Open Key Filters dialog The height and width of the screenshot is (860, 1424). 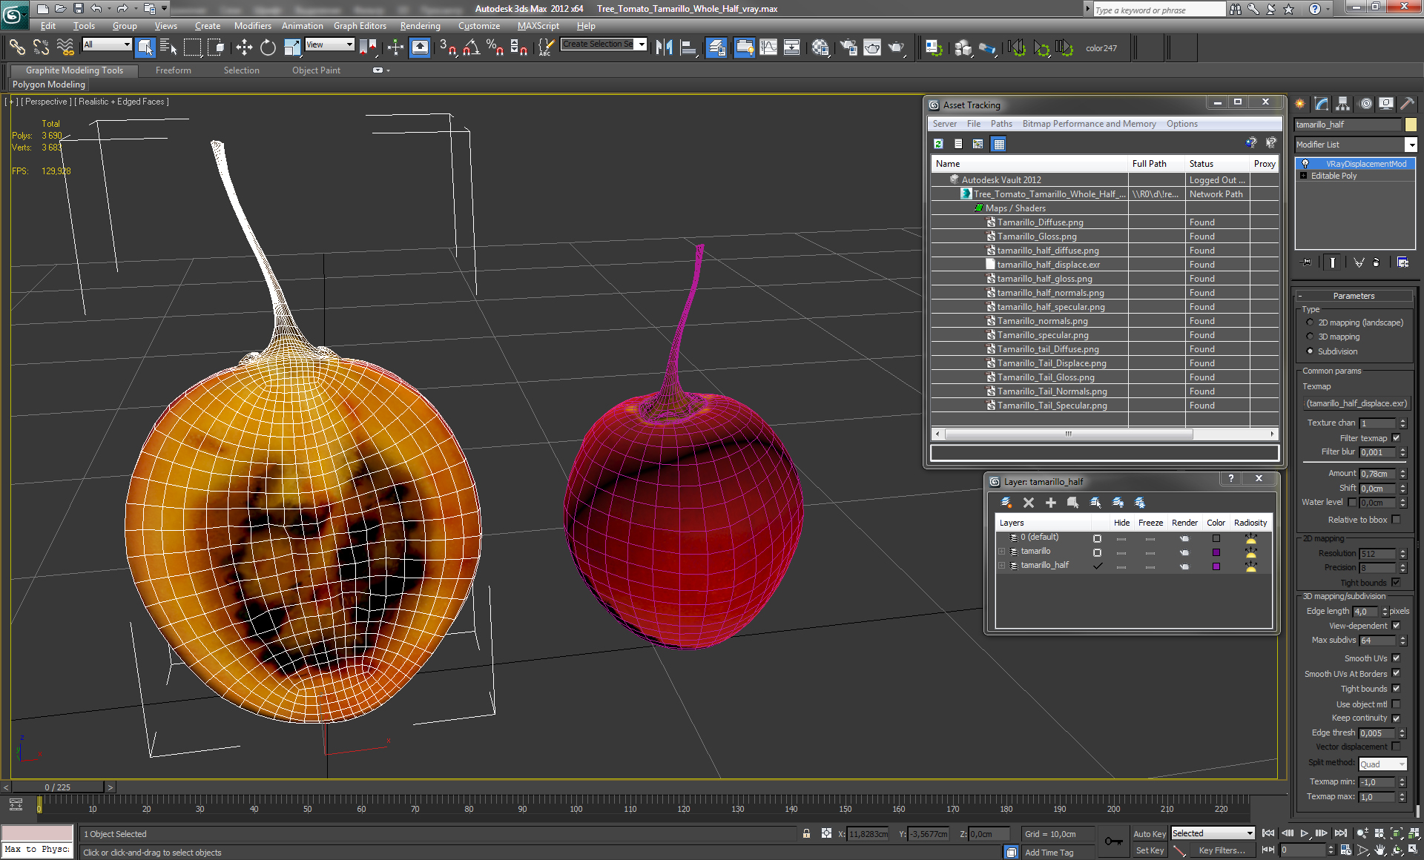1222,850
